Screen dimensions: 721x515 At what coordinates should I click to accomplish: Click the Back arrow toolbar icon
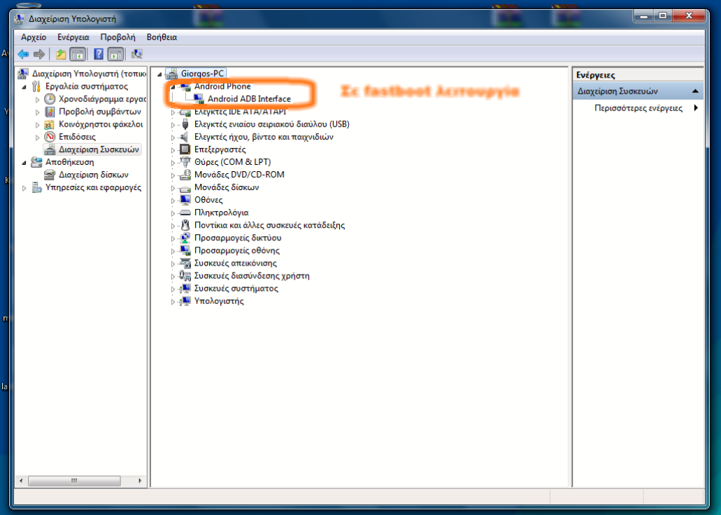[23, 55]
